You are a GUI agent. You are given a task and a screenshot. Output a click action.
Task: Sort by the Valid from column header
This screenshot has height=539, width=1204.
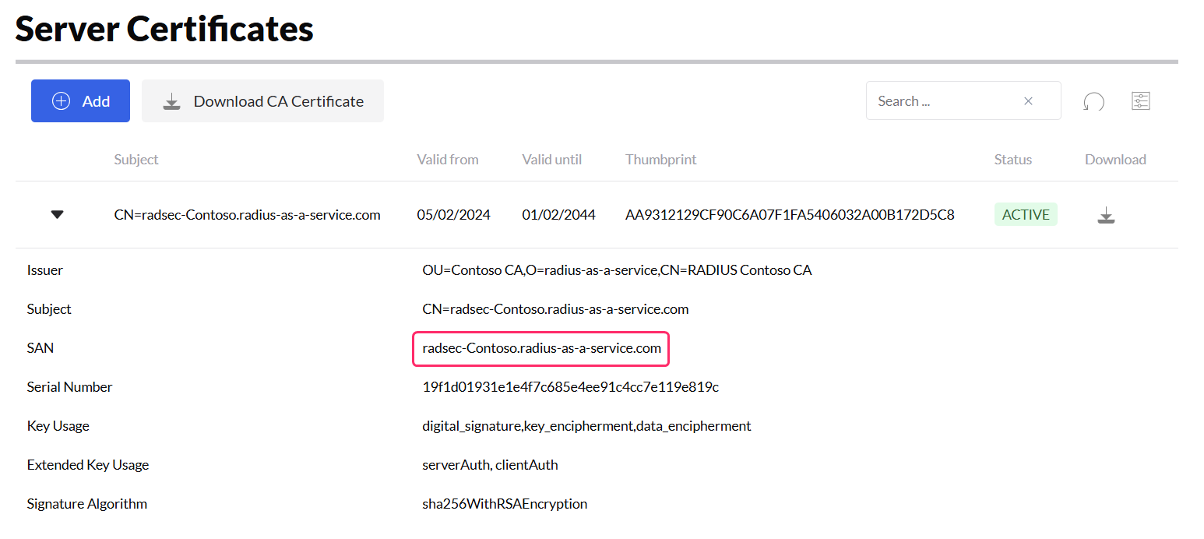448,160
